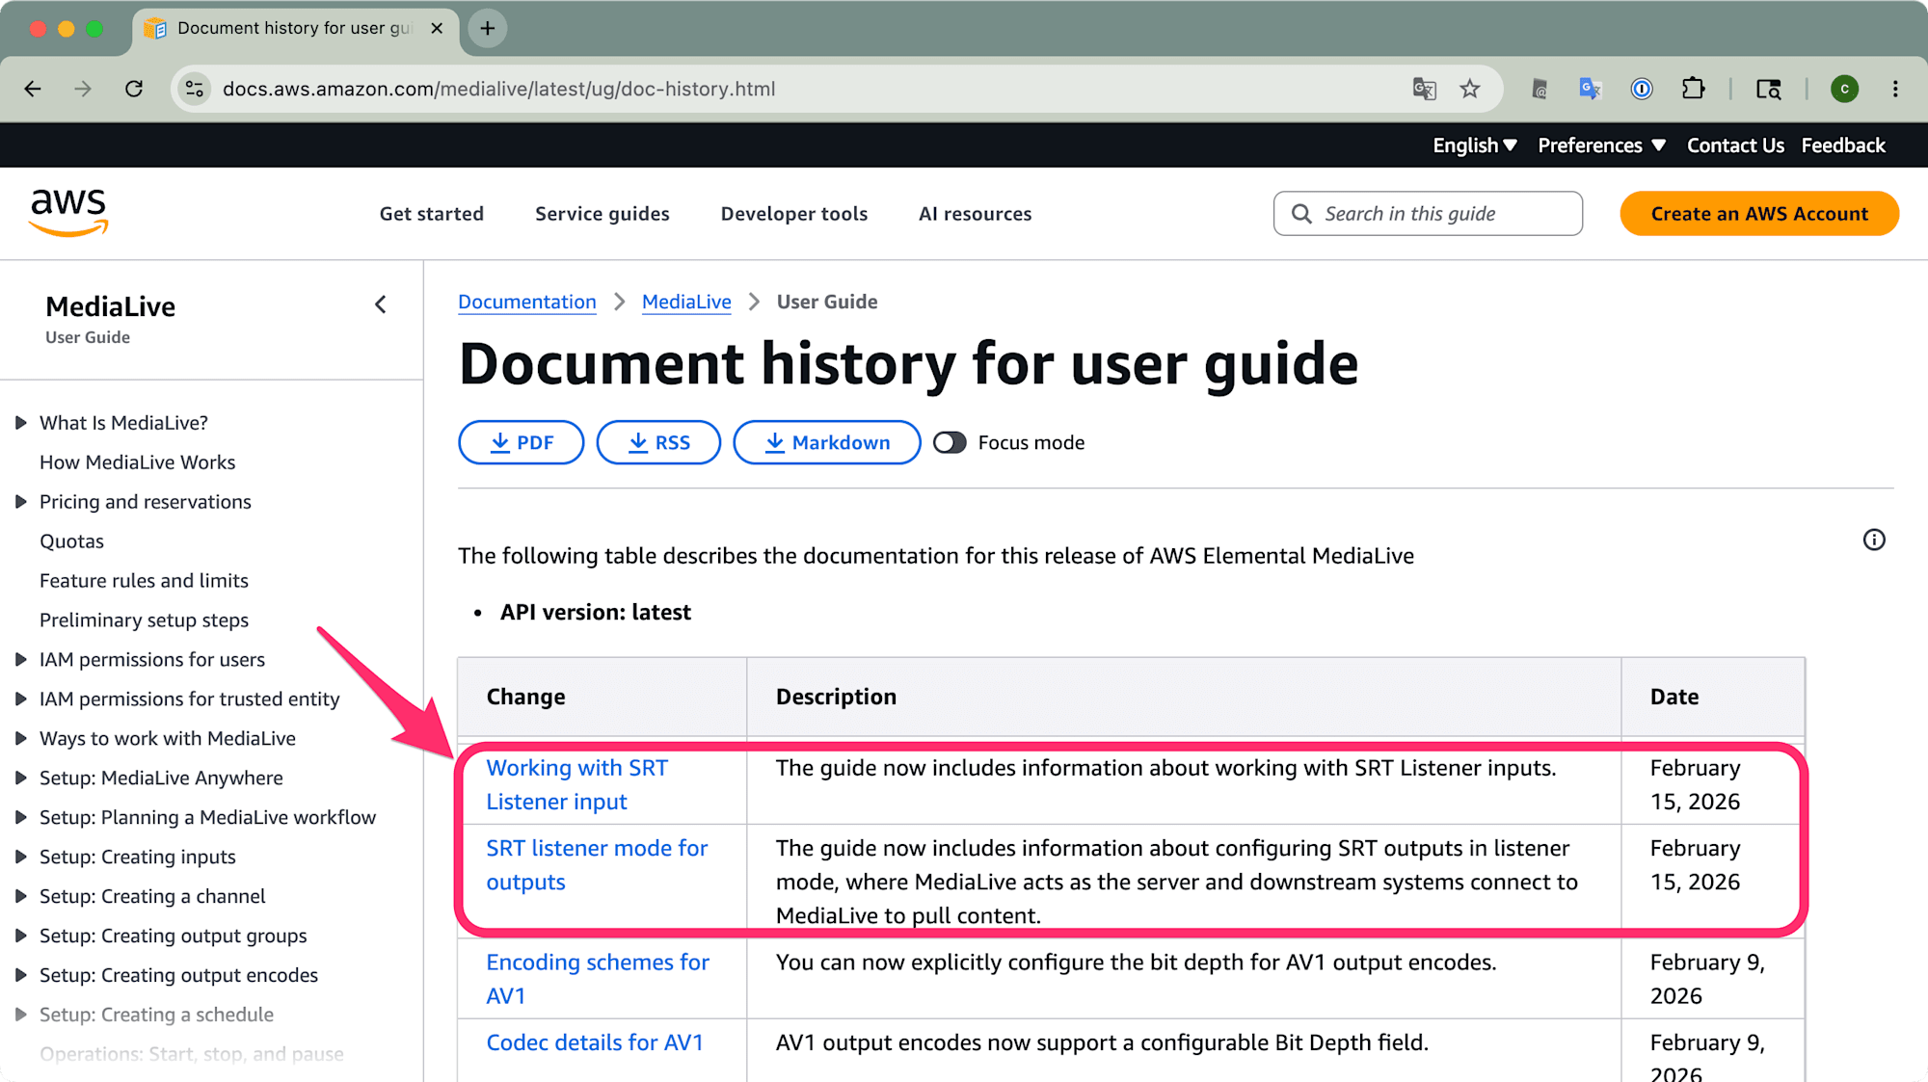Open Preliminary setup steps page

(144, 620)
